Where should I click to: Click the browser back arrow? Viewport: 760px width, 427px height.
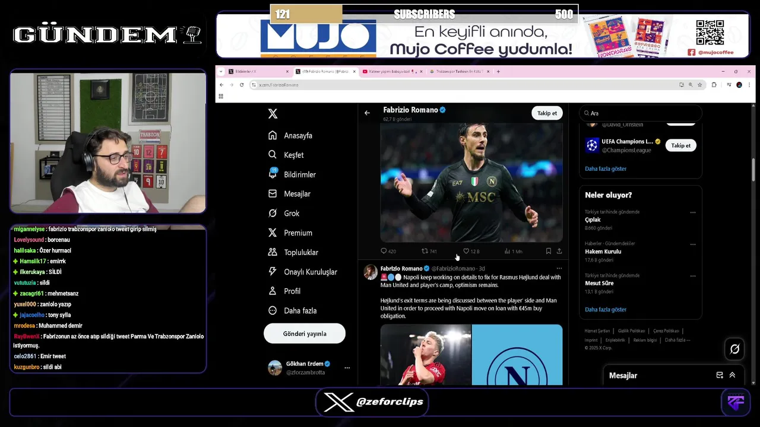(221, 85)
